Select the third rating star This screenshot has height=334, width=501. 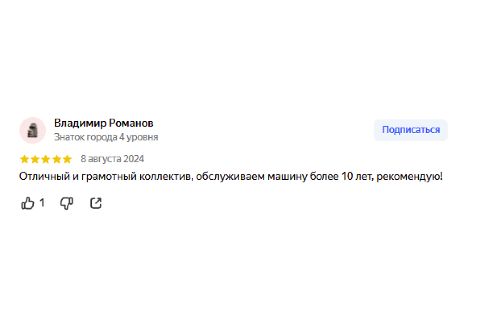[46, 159]
